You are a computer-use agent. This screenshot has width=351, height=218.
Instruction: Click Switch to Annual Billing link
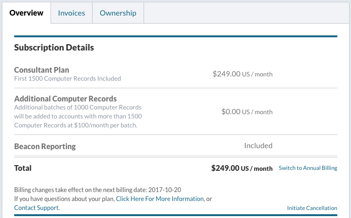pos(308,168)
